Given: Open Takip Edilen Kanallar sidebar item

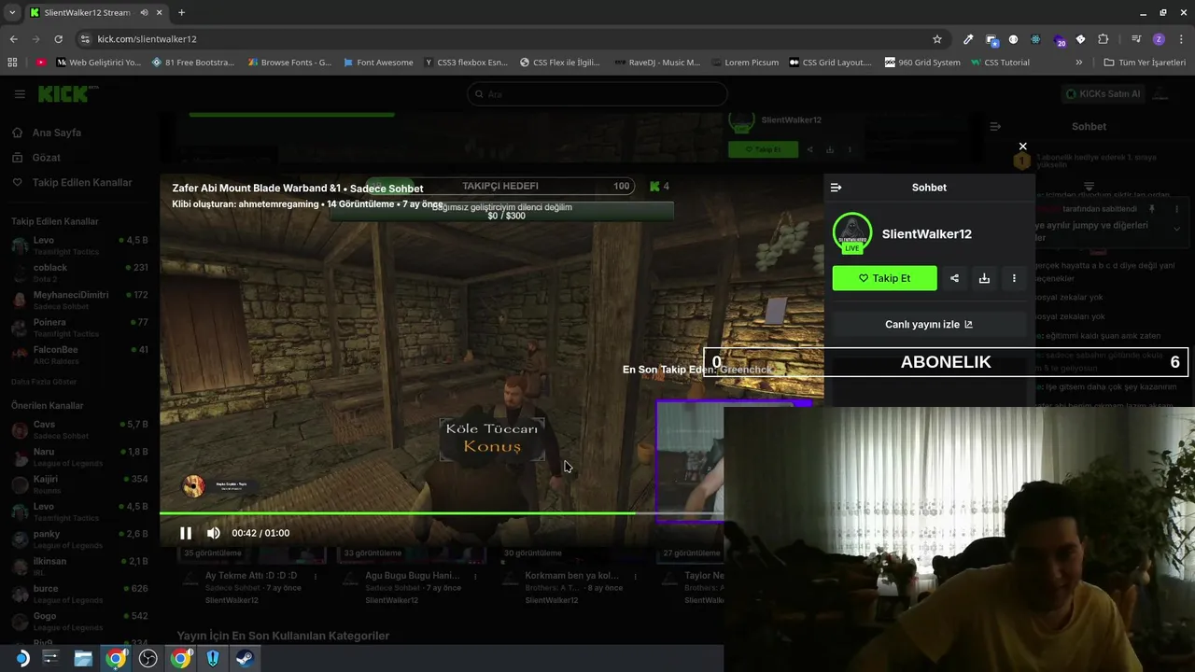Looking at the screenshot, I should (x=81, y=183).
